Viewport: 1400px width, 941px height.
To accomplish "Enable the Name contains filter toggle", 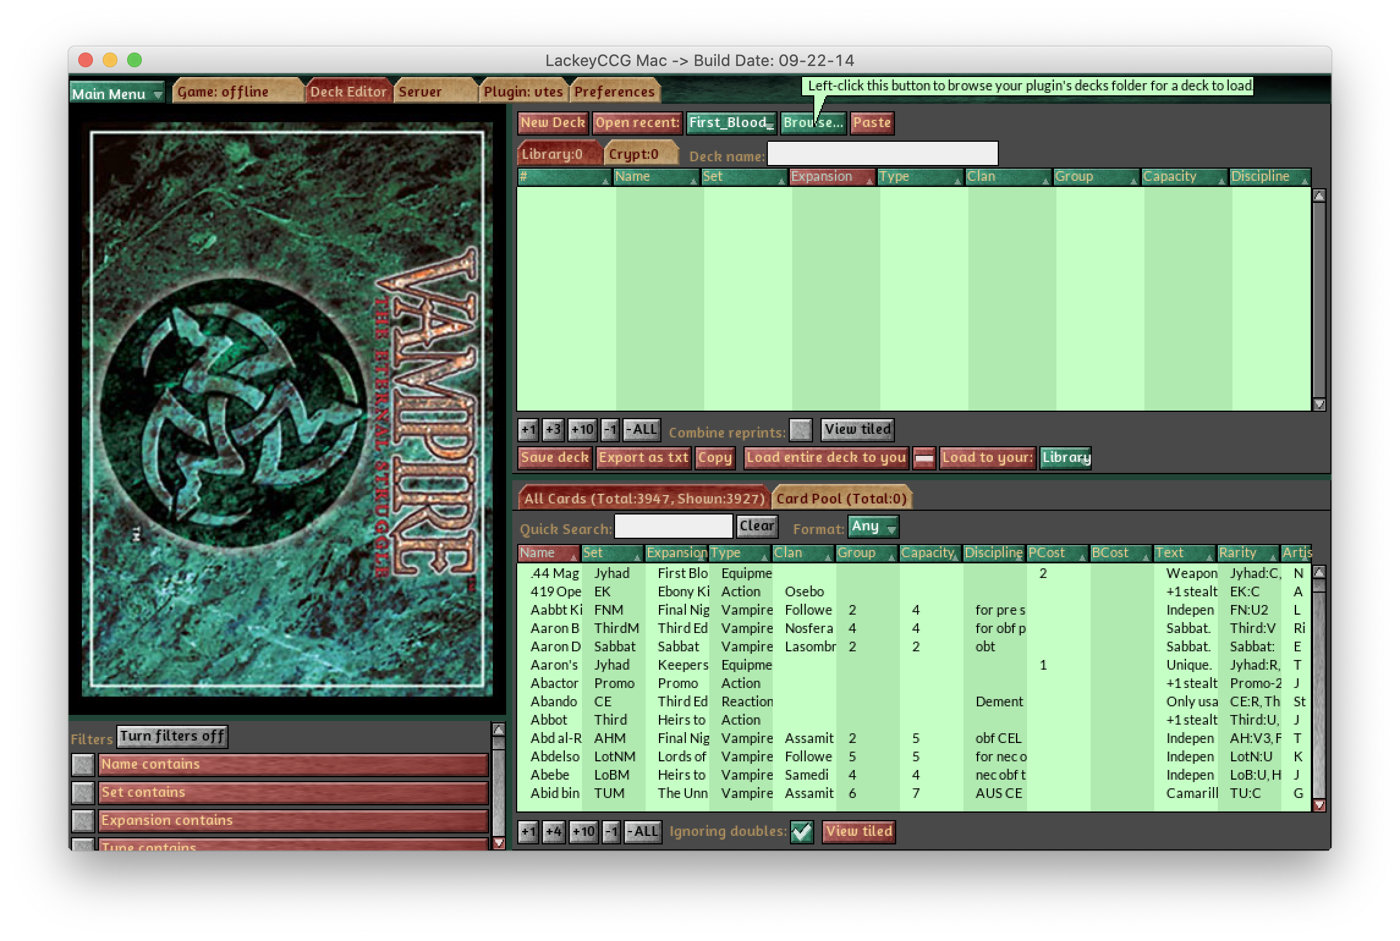I will (82, 764).
